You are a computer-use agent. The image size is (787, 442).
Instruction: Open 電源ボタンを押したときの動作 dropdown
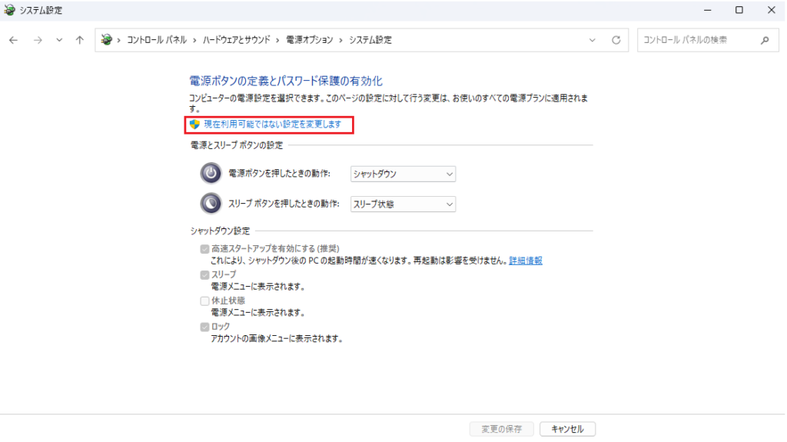pos(403,174)
